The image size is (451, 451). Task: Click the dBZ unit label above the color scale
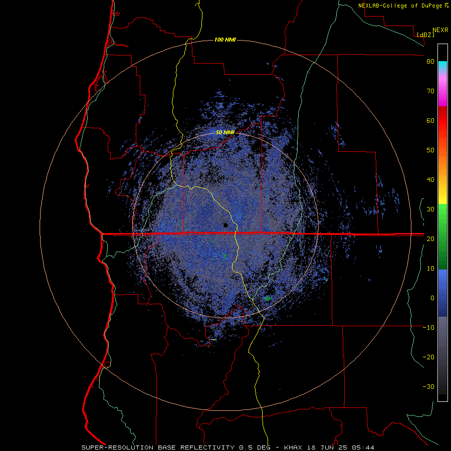tap(425, 35)
